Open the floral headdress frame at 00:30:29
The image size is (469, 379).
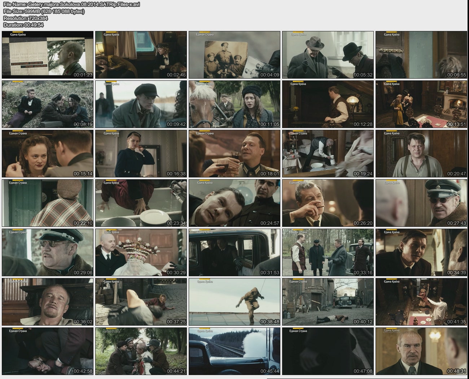pyautogui.click(x=141, y=252)
